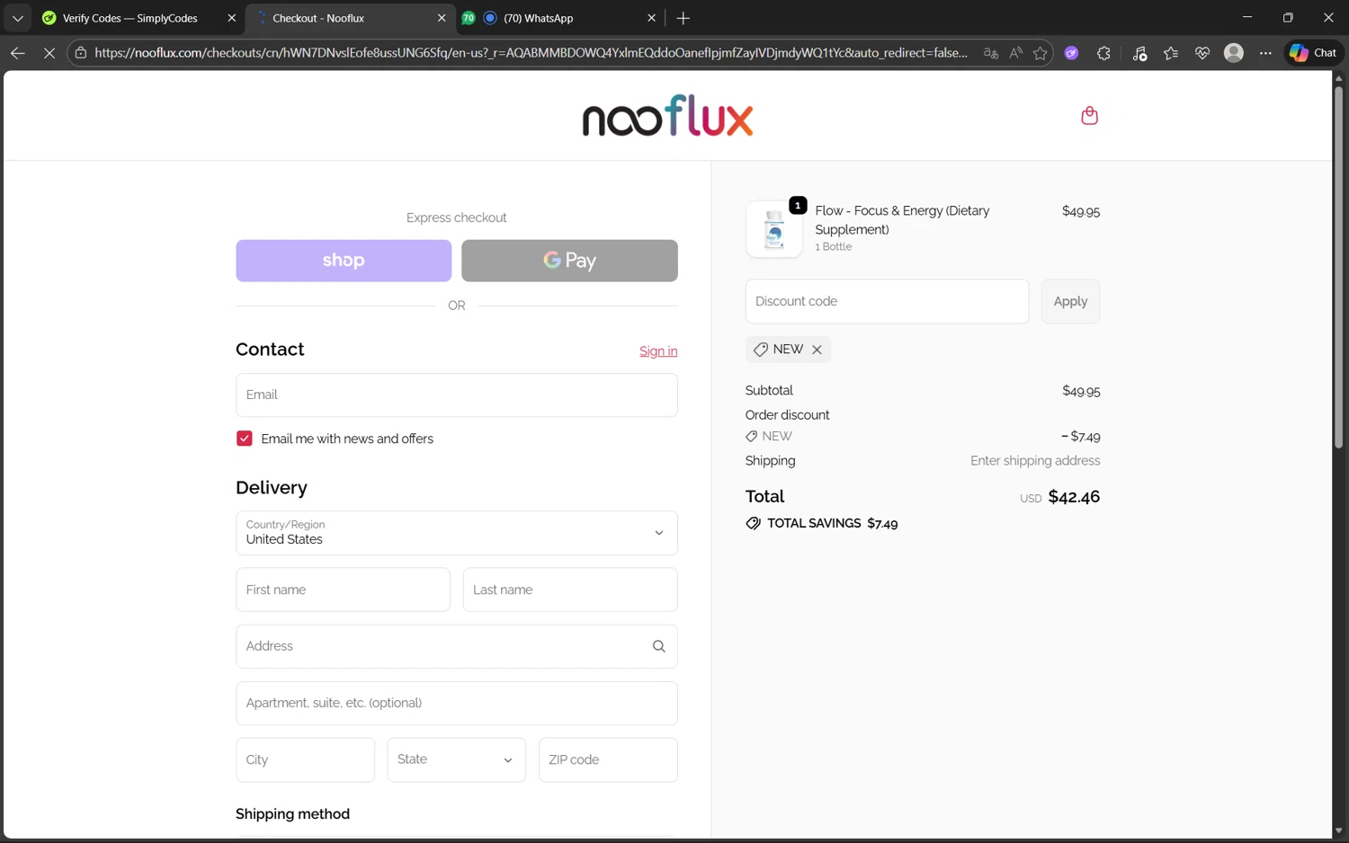Click the Enter shipping address text

1035,460
